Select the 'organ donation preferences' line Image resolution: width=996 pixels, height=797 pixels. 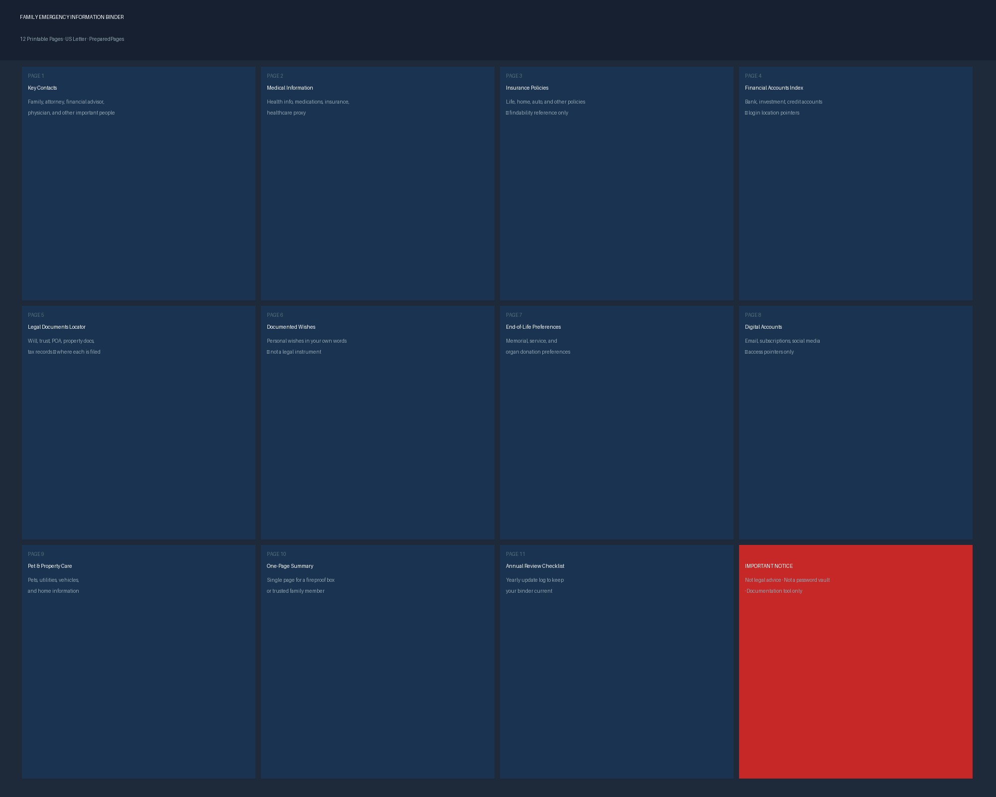point(538,352)
